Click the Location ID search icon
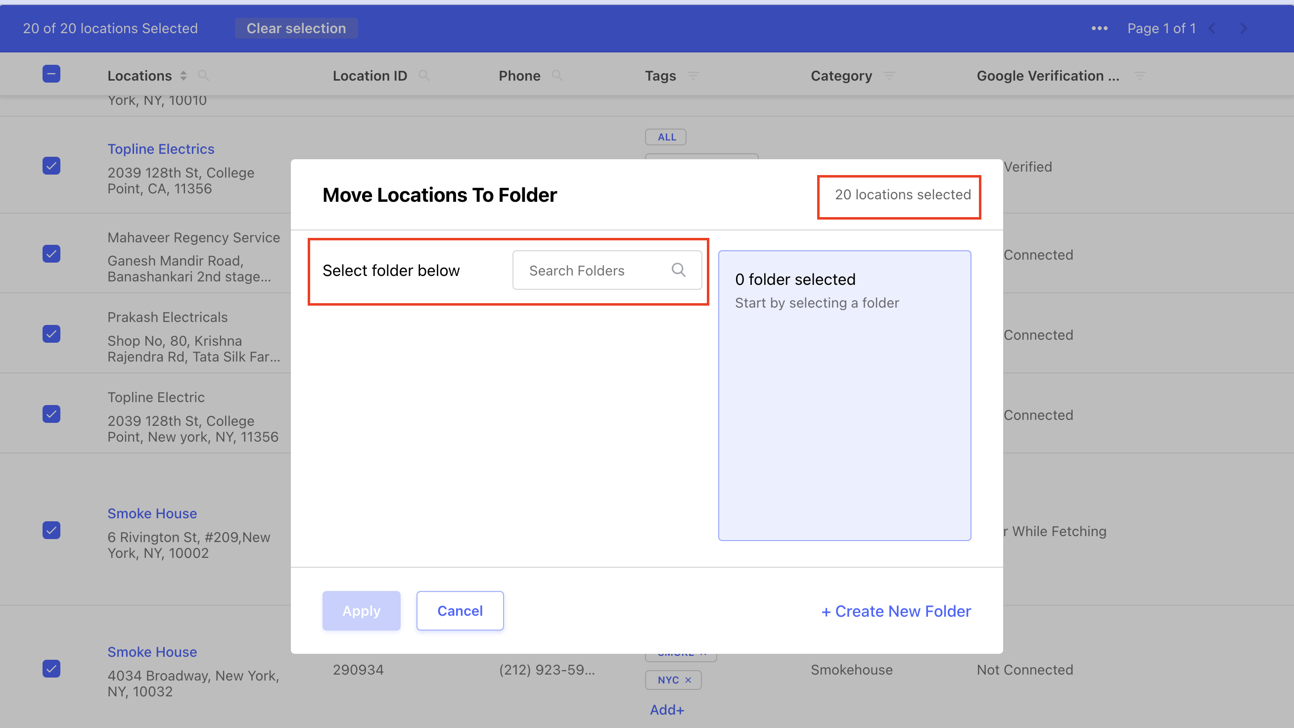The height and width of the screenshot is (728, 1294). click(x=424, y=76)
